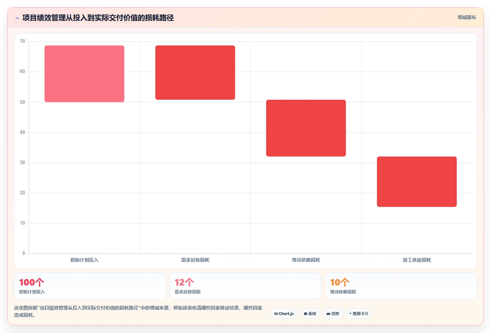The width and height of the screenshot is (491, 333).
Task: Click the 初始计划投入 pink bar
Action: pyautogui.click(x=84, y=74)
